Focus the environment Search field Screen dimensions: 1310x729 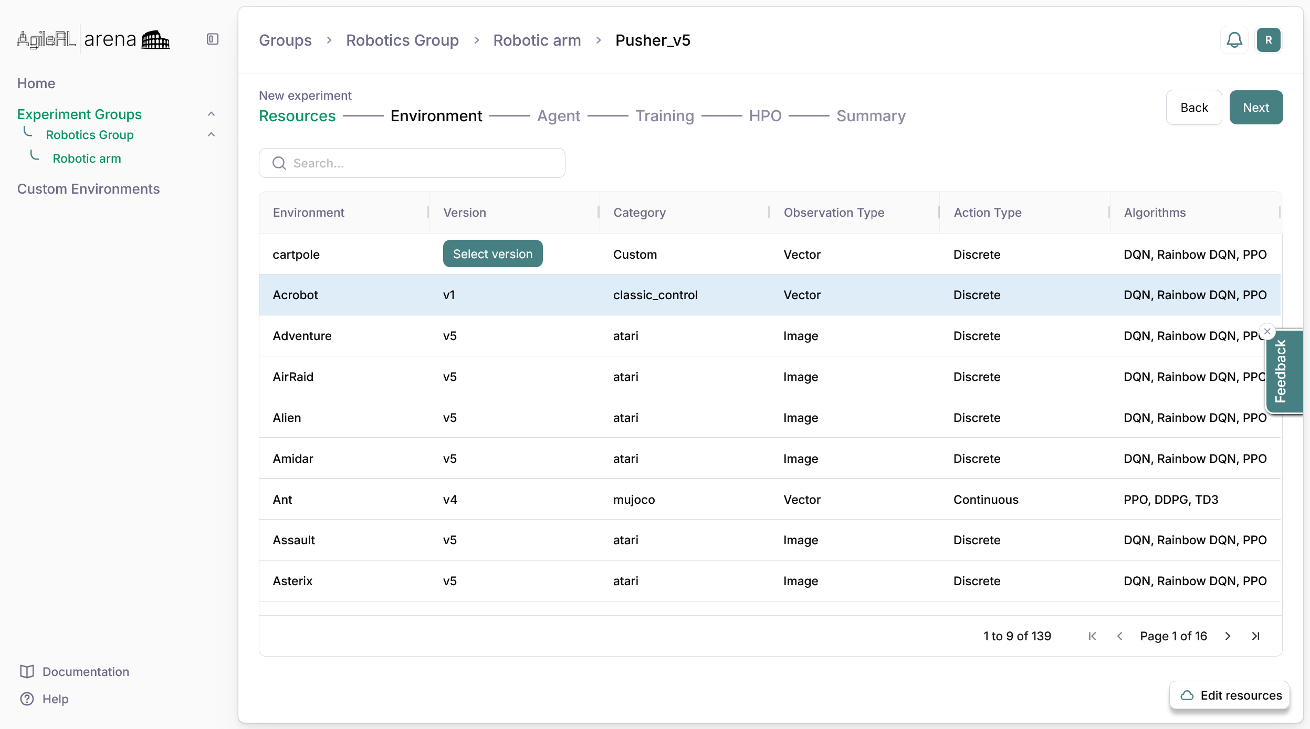click(412, 163)
